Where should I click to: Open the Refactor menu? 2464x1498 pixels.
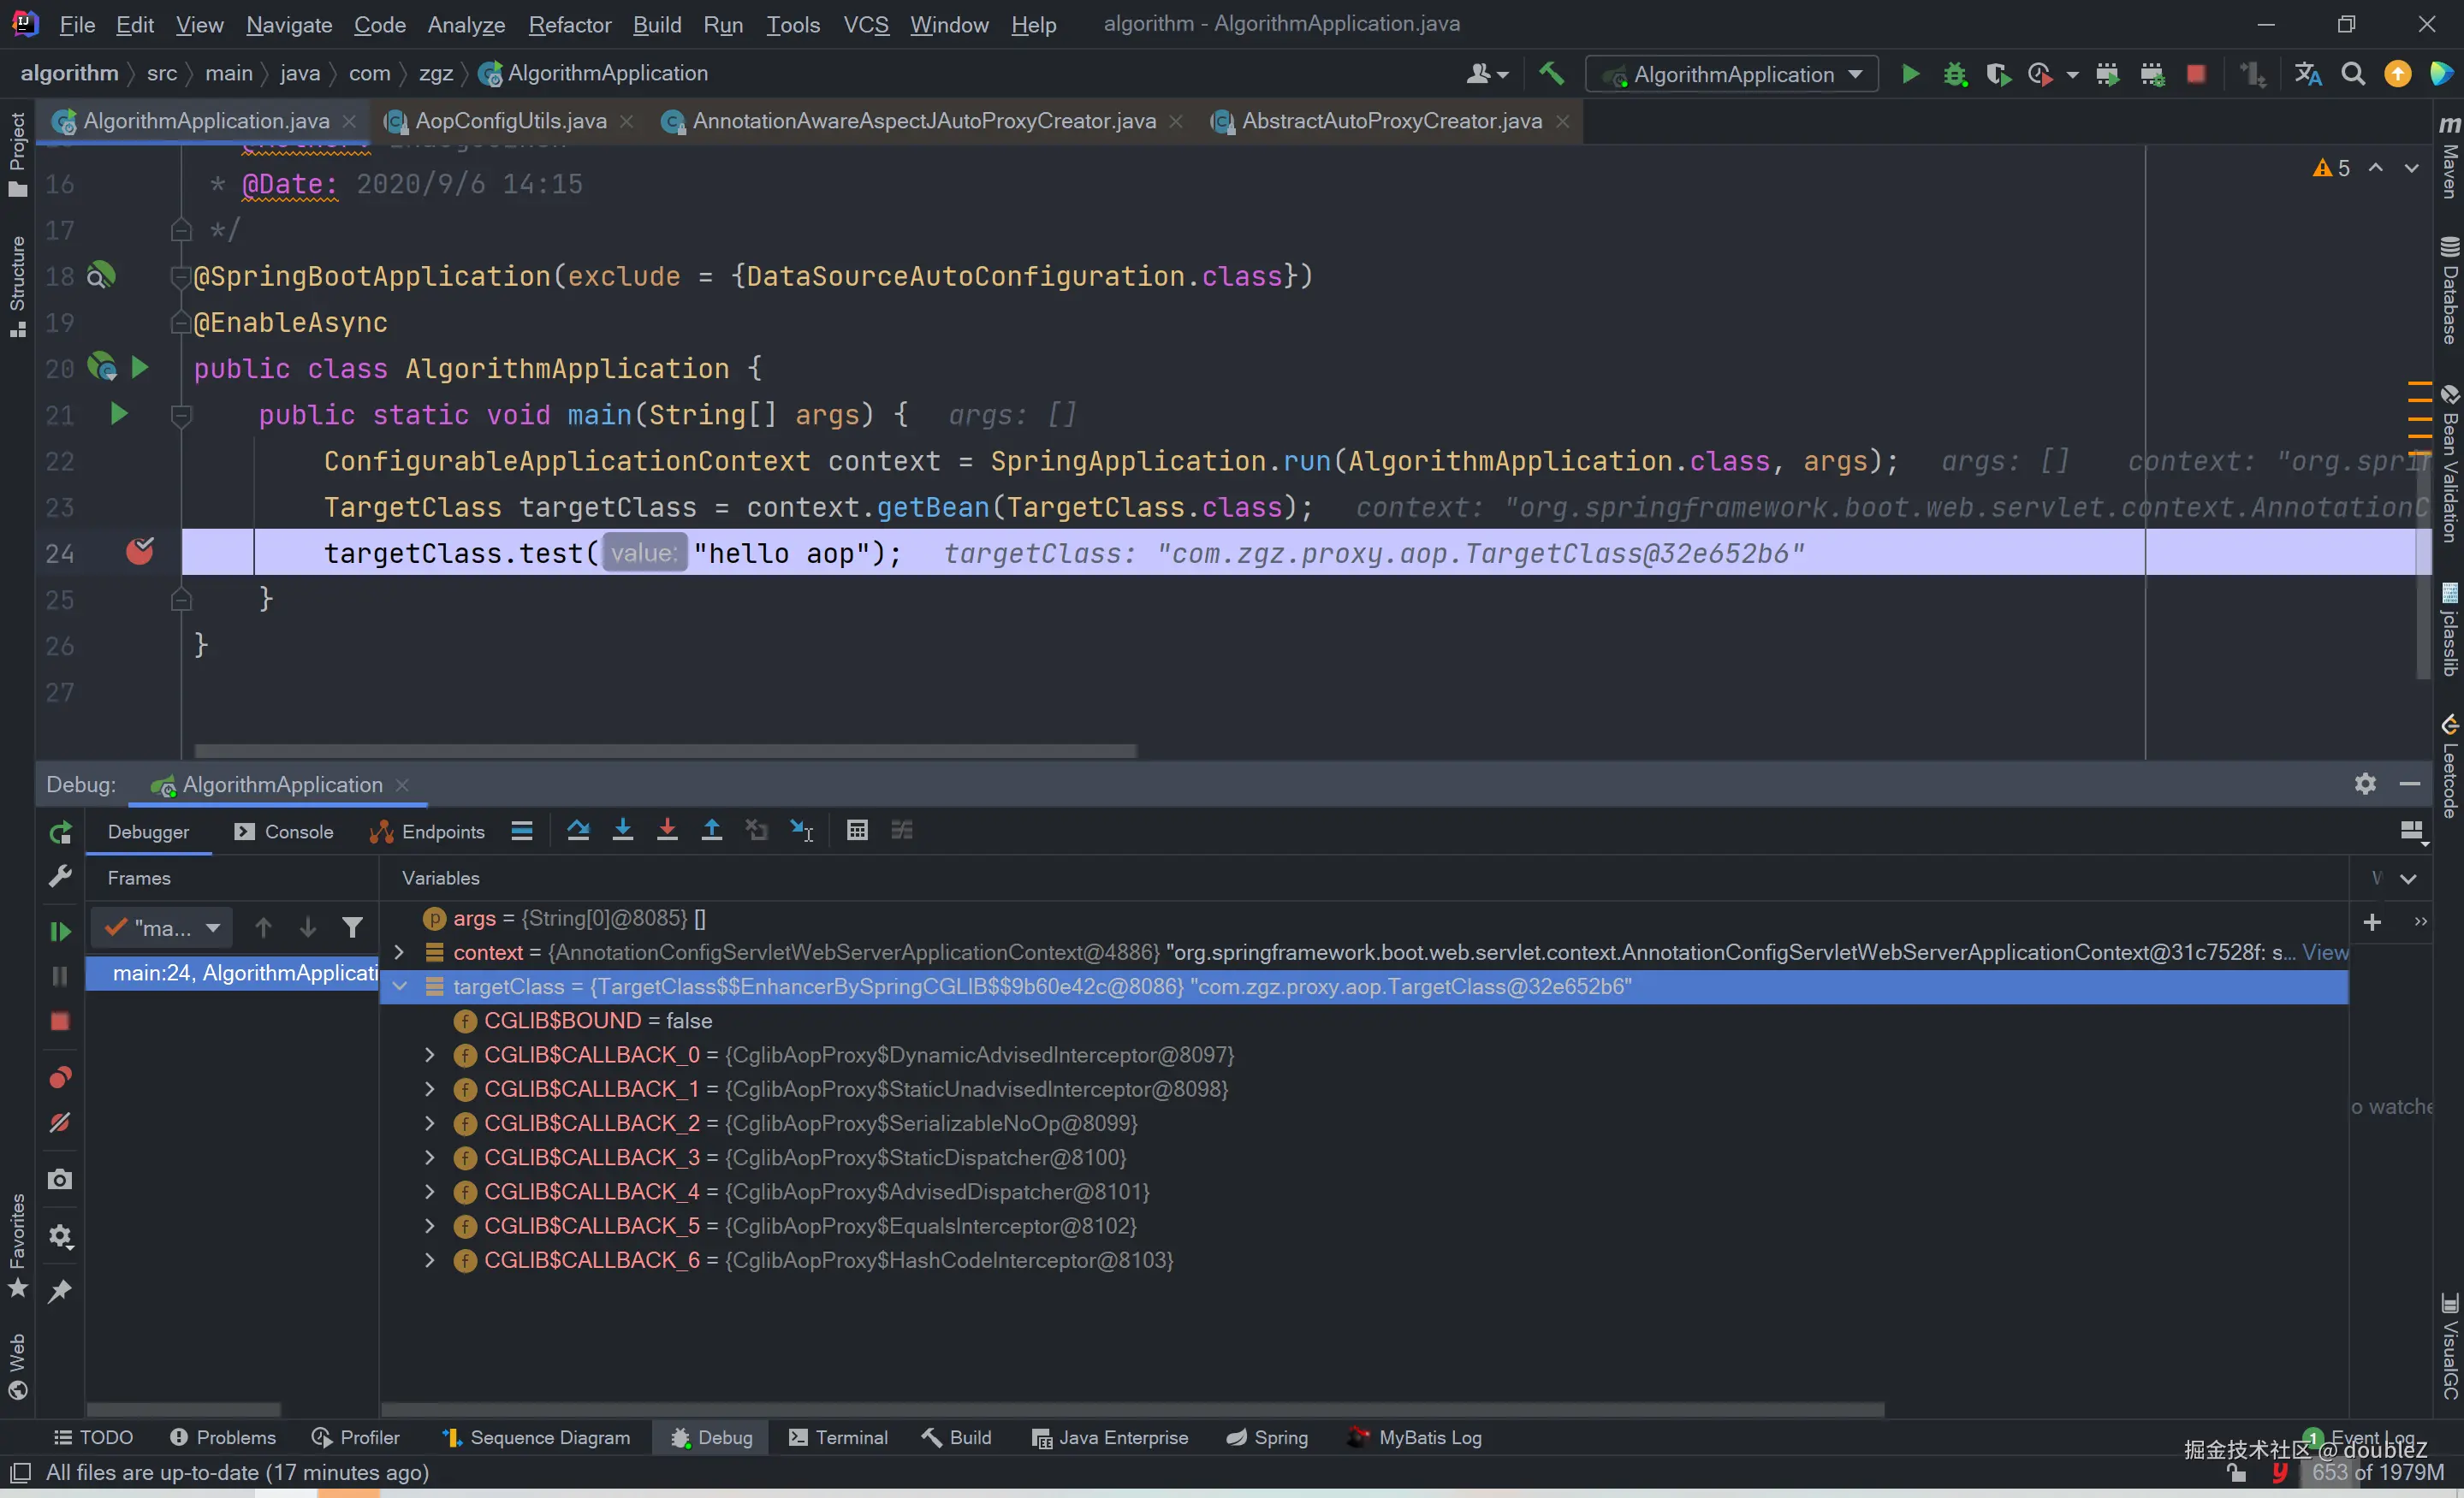[x=569, y=24]
